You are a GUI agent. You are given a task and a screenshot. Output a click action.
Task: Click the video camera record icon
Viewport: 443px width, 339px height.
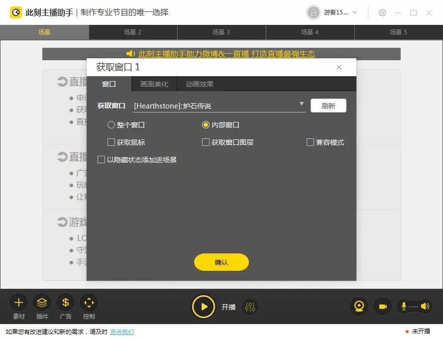coord(383,307)
